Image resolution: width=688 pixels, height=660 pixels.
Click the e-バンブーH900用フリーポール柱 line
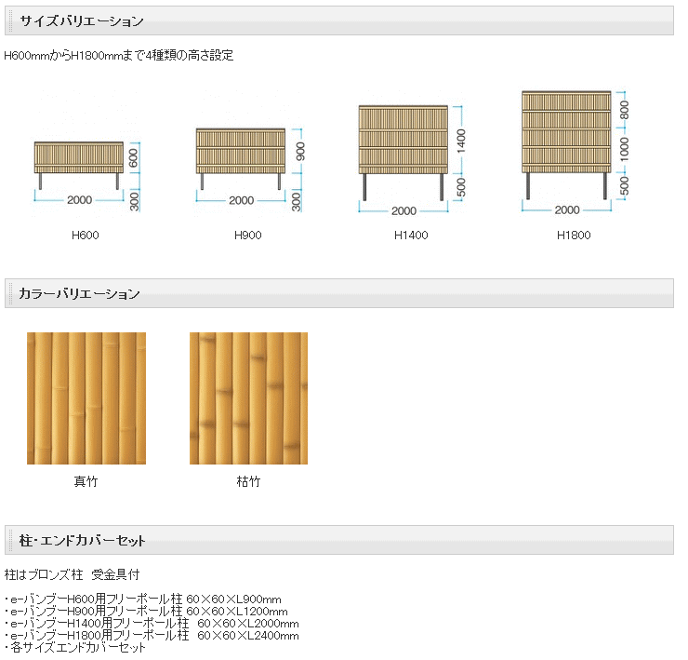point(146,612)
